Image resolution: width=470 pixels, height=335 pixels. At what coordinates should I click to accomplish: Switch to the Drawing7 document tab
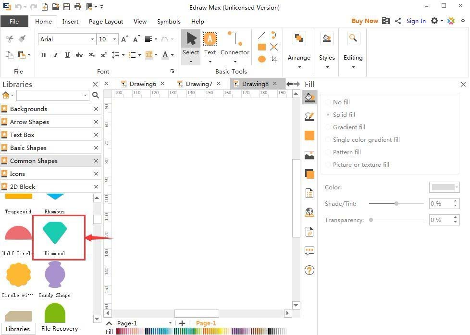(199, 84)
